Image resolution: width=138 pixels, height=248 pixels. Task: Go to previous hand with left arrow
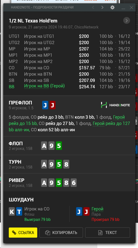point(93,7)
